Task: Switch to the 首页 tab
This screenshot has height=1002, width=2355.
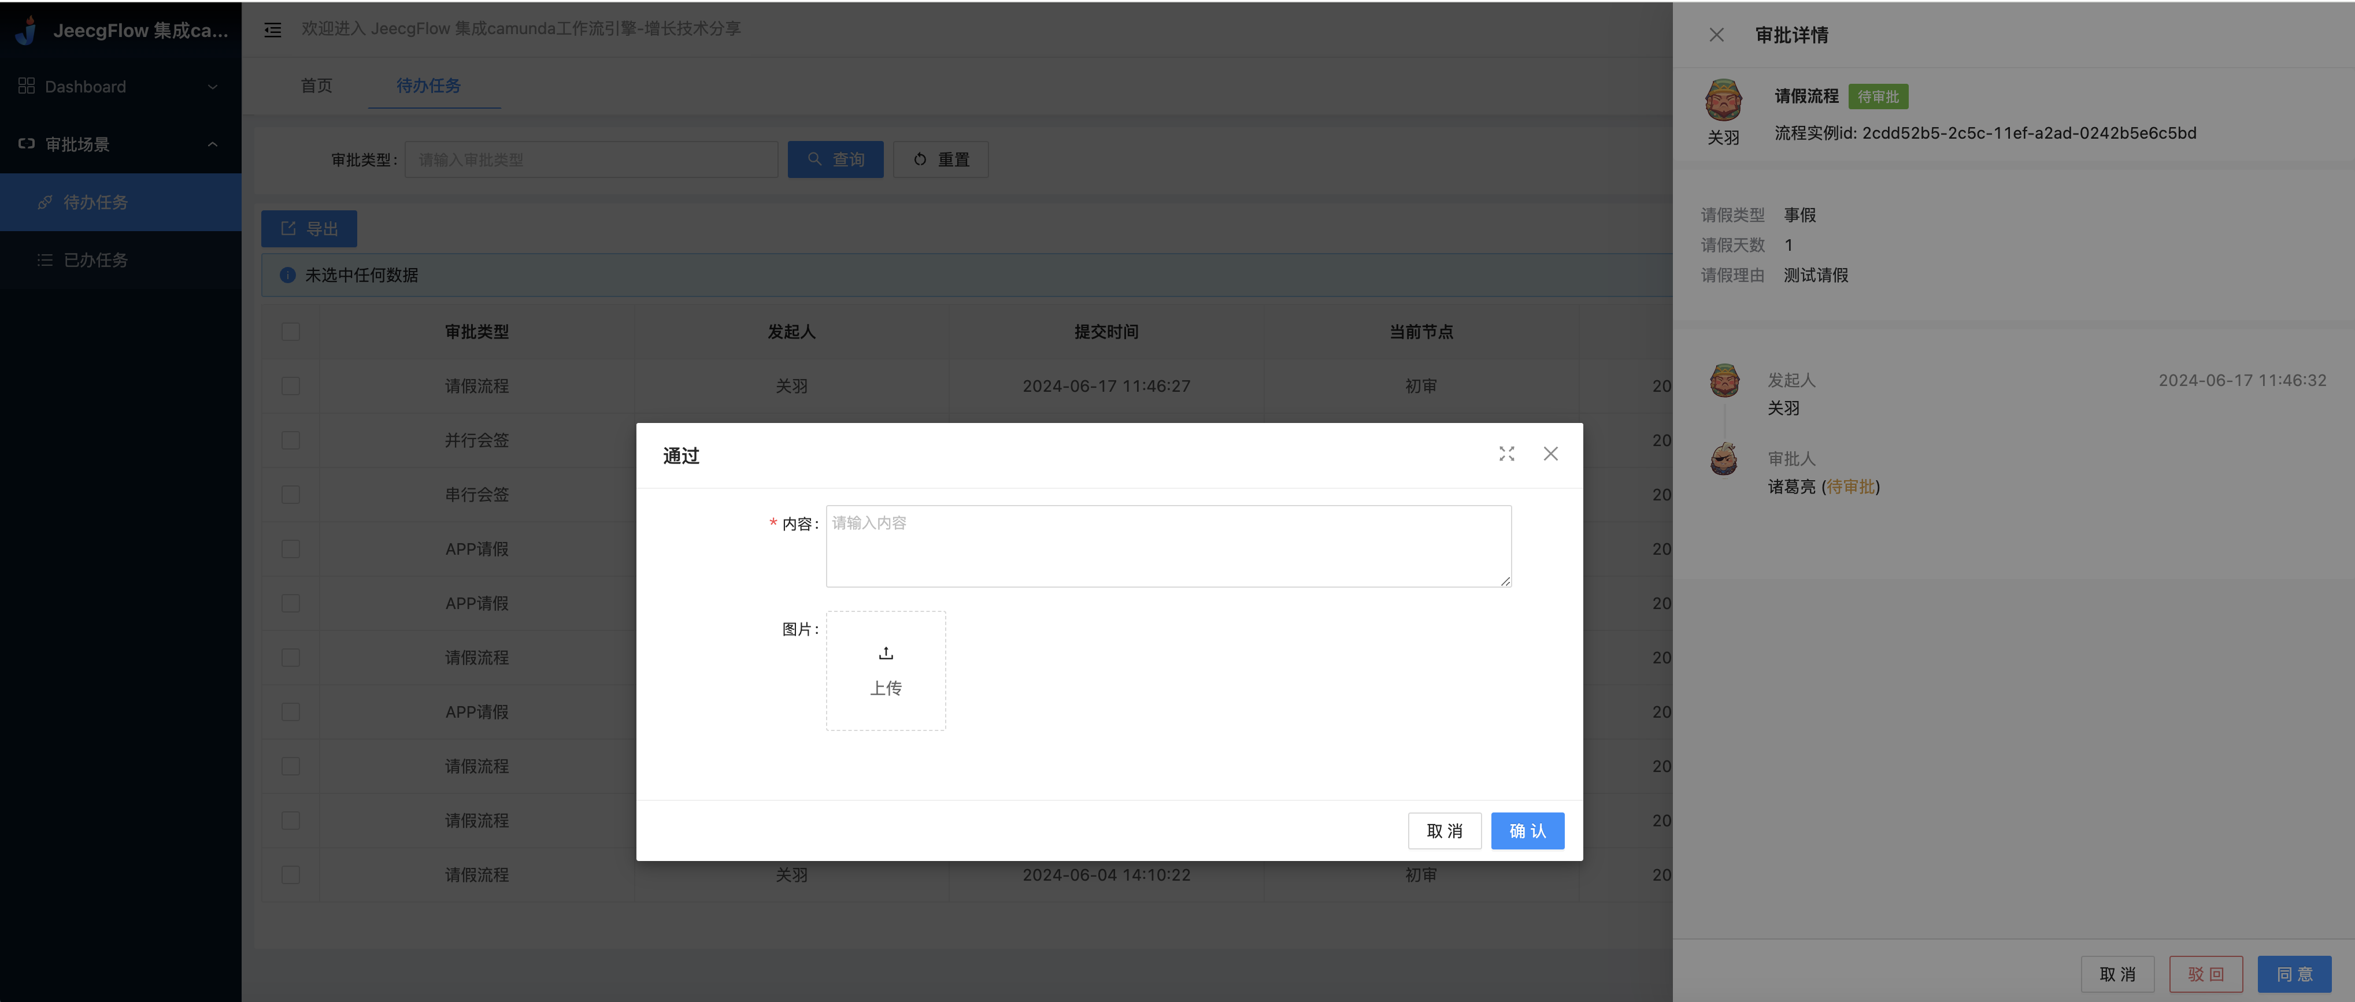Action: pos(316,85)
